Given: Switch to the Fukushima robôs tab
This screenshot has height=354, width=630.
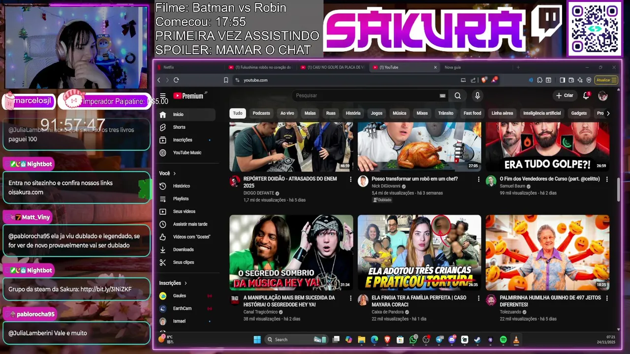Looking at the screenshot, I should click(261, 67).
